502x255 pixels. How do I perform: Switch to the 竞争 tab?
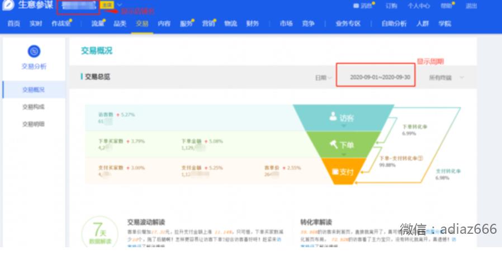[309, 23]
